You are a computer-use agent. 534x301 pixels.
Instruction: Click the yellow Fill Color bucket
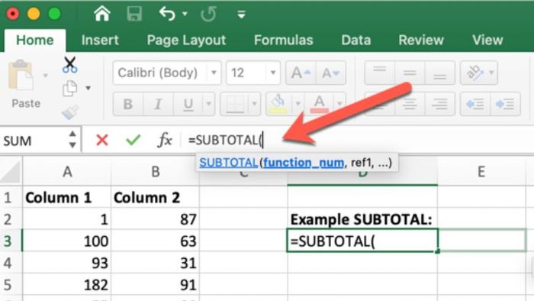pos(278,104)
